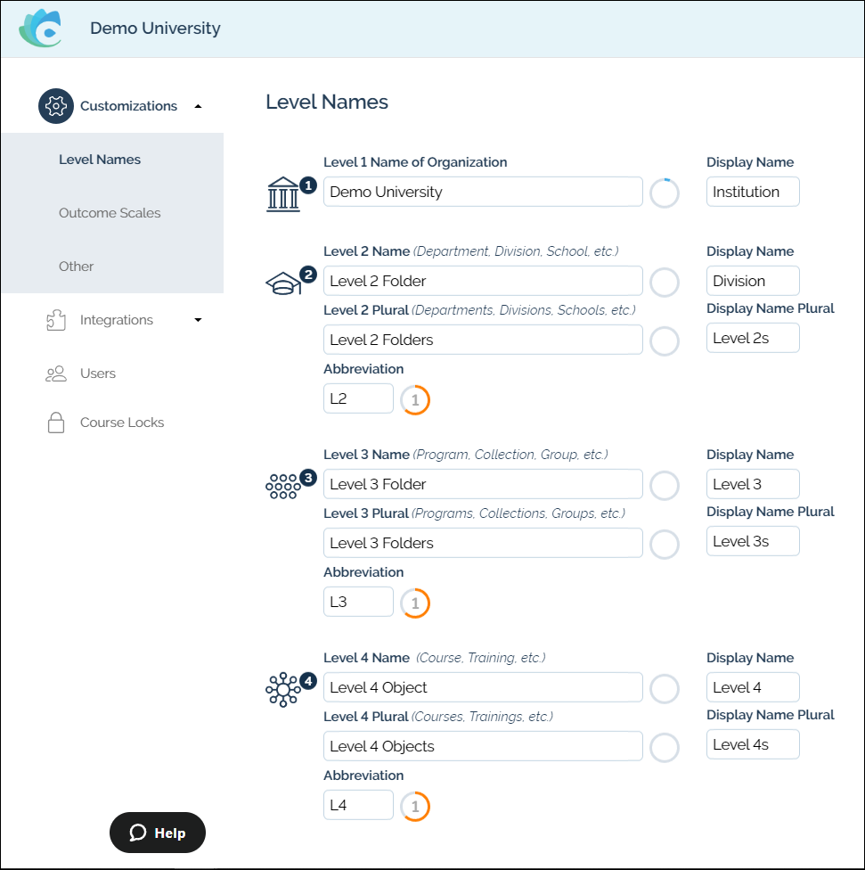The height and width of the screenshot is (870, 865).
Task: Collapse the Customizations menu arrow
Action: tap(198, 106)
